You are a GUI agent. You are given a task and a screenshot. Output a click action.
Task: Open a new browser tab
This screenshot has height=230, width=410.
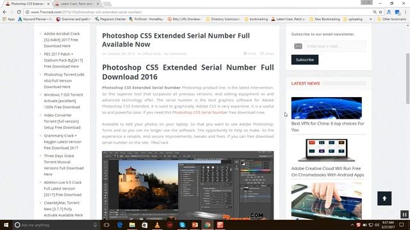(x=107, y=4)
